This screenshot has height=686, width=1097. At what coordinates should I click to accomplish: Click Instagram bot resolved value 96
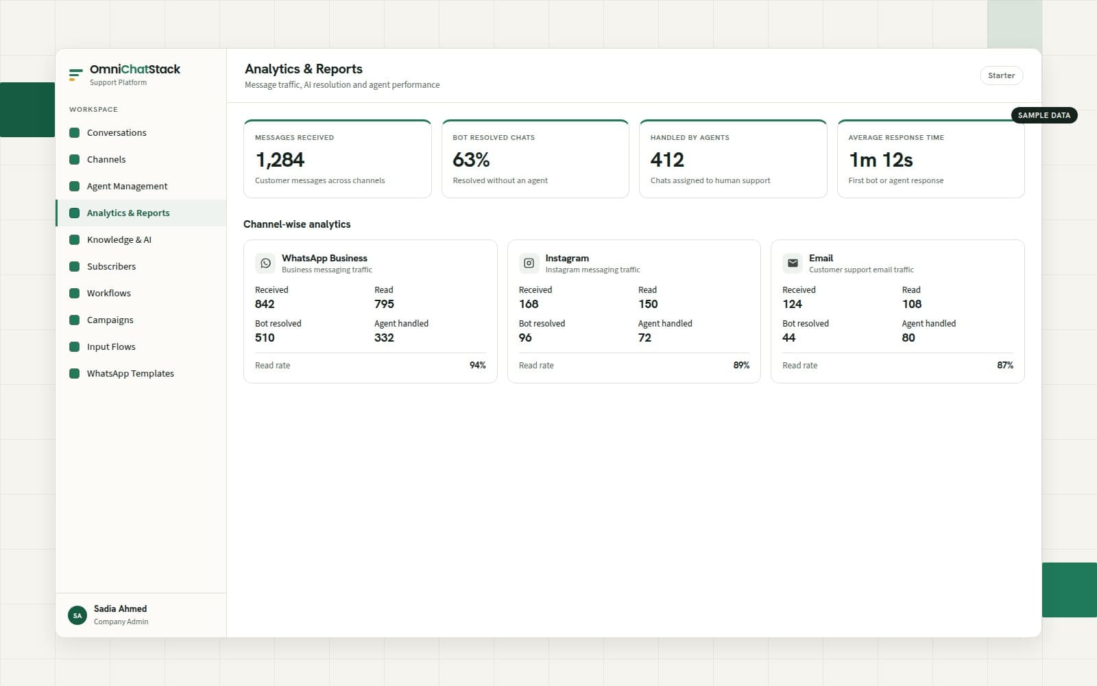point(525,338)
